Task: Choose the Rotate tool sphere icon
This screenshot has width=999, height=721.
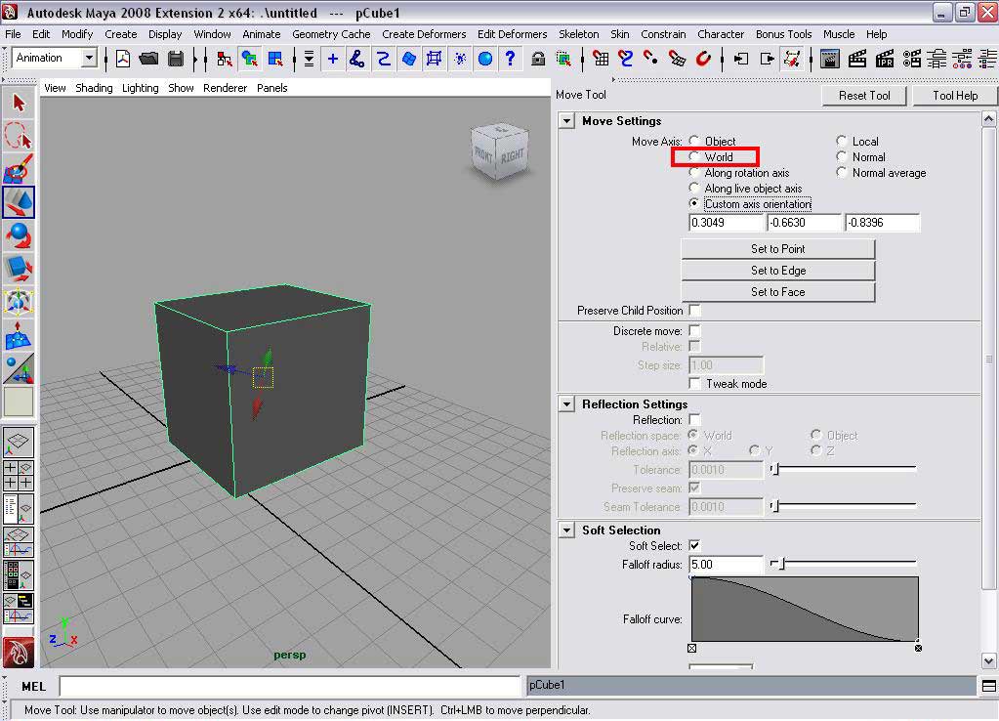Action: (19, 234)
